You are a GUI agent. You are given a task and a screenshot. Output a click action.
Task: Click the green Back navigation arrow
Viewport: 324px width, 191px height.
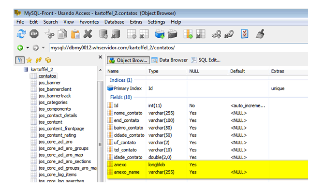[20, 48]
